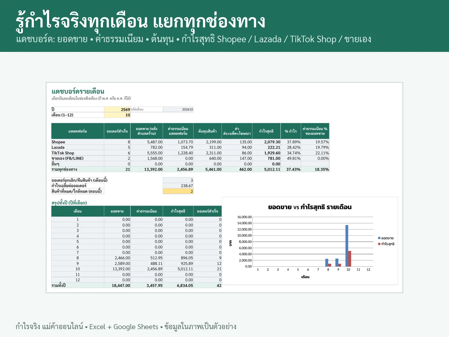Click the แดชบอร์ดรายเดือน sheet heading
This screenshot has width=449, height=337.
coord(78,91)
